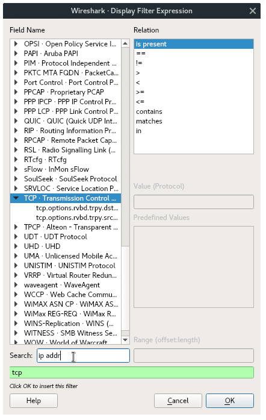Expand the WCCP Web Cache node
This screenshot has width=266, height=420.
coord(16,295)
